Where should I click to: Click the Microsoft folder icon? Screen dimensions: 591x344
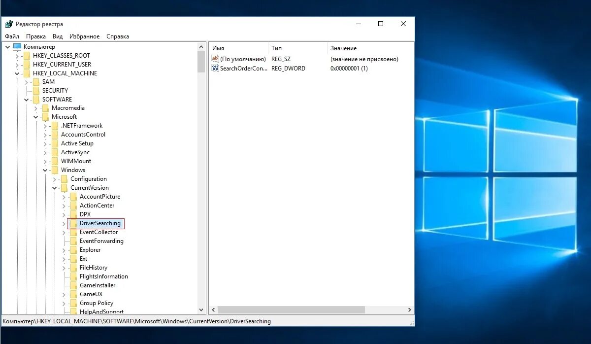[45, 117]
